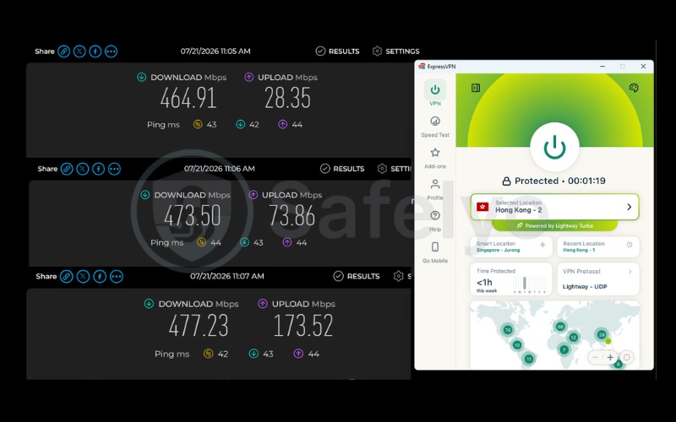Open RESULTS in the 11:05 AM test
Image resolution: width=676 pixels, height=422 pixels.
coord(337,51)
